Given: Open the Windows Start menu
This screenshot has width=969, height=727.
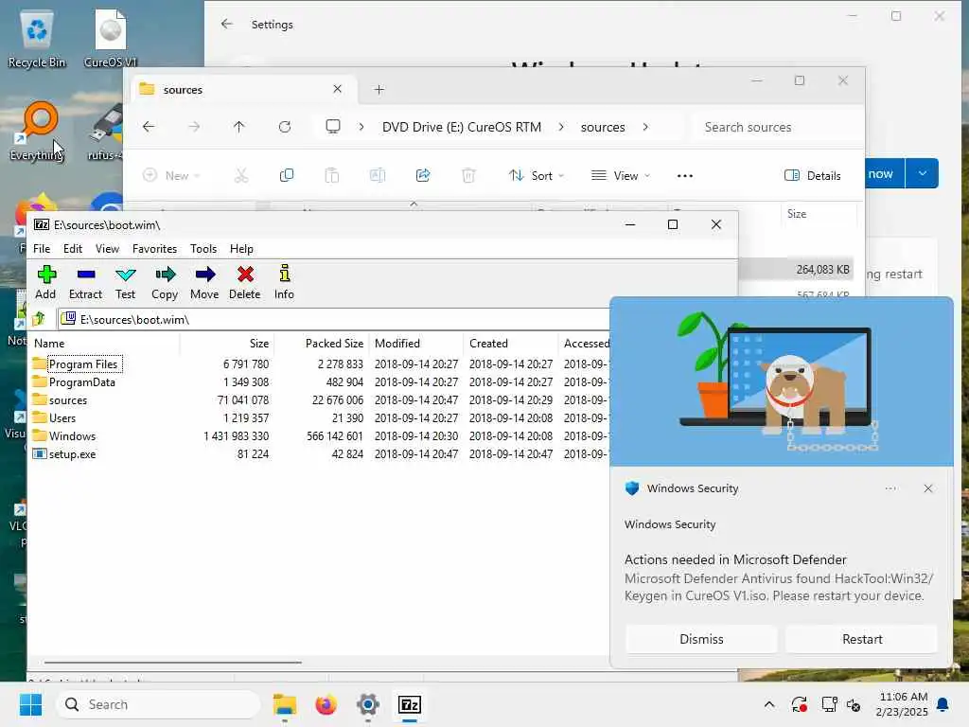Looking at the screenshot, I should click(31, 704).
